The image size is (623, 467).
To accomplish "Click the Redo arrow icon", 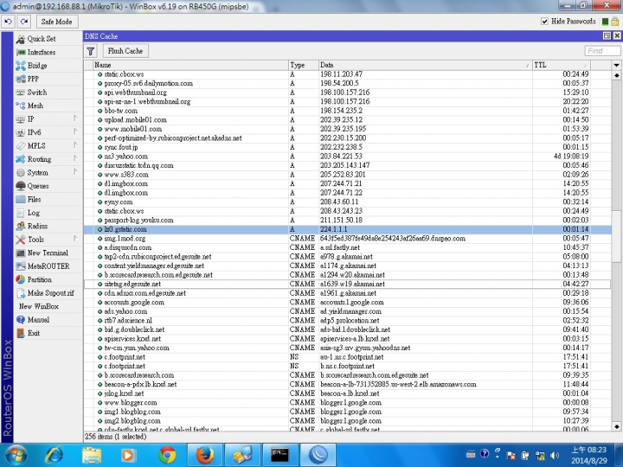I will point(24,22).
